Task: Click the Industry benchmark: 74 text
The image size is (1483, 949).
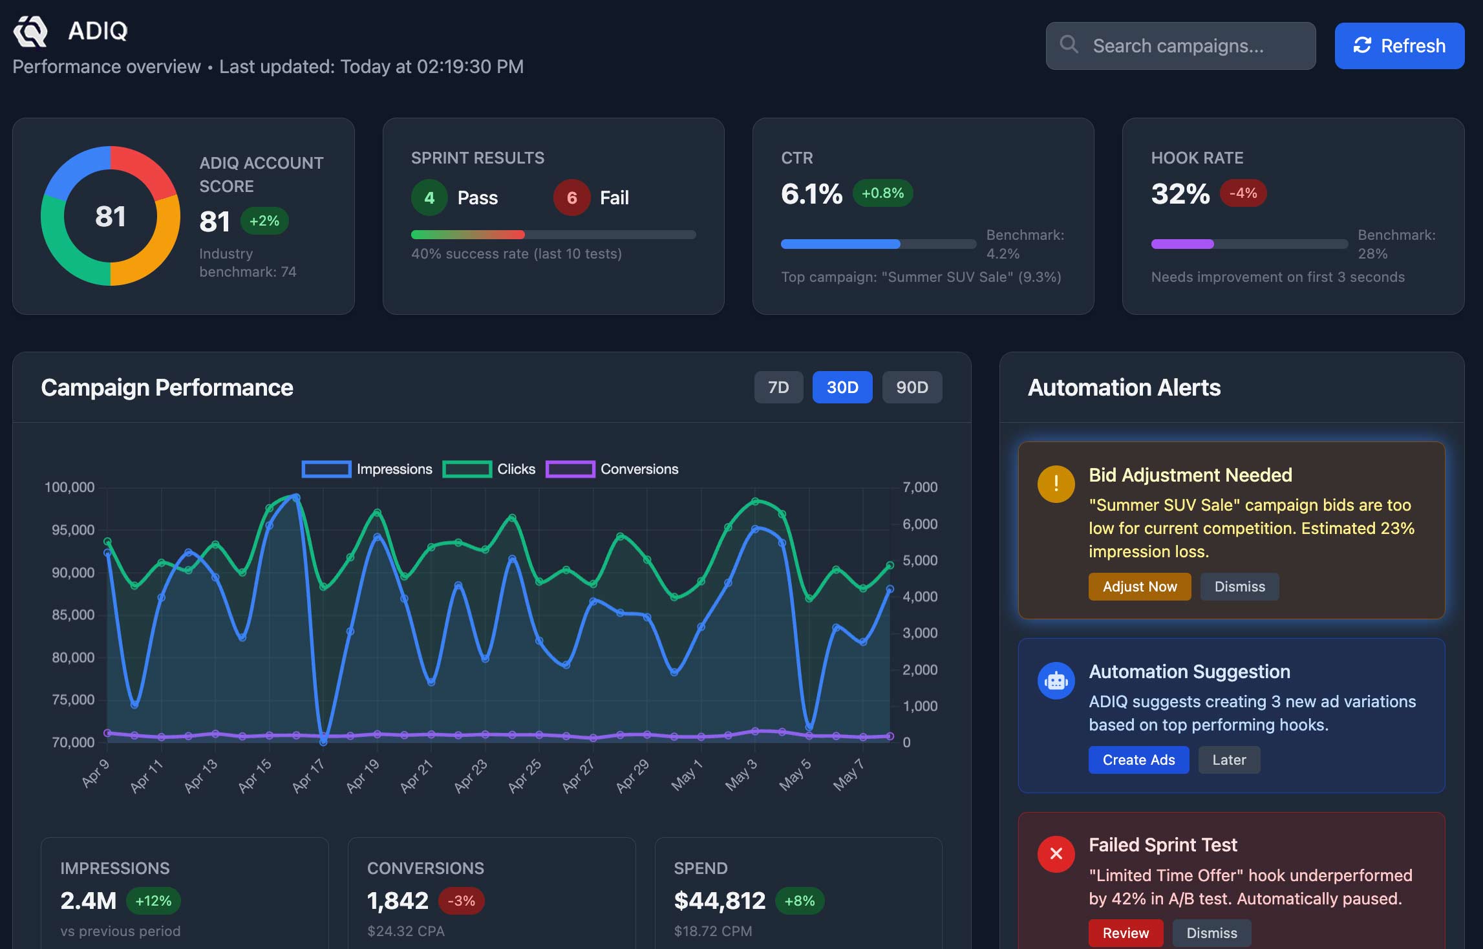Action: point(248,262)
